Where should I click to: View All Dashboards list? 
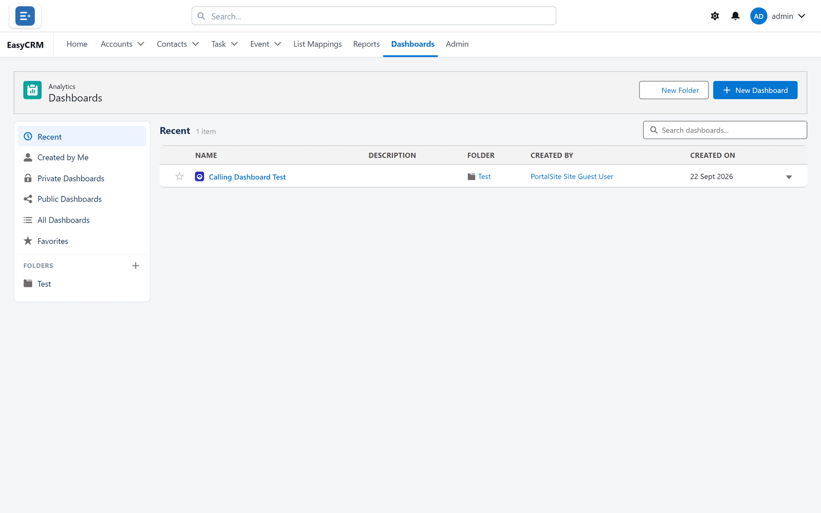coord(82,220)
